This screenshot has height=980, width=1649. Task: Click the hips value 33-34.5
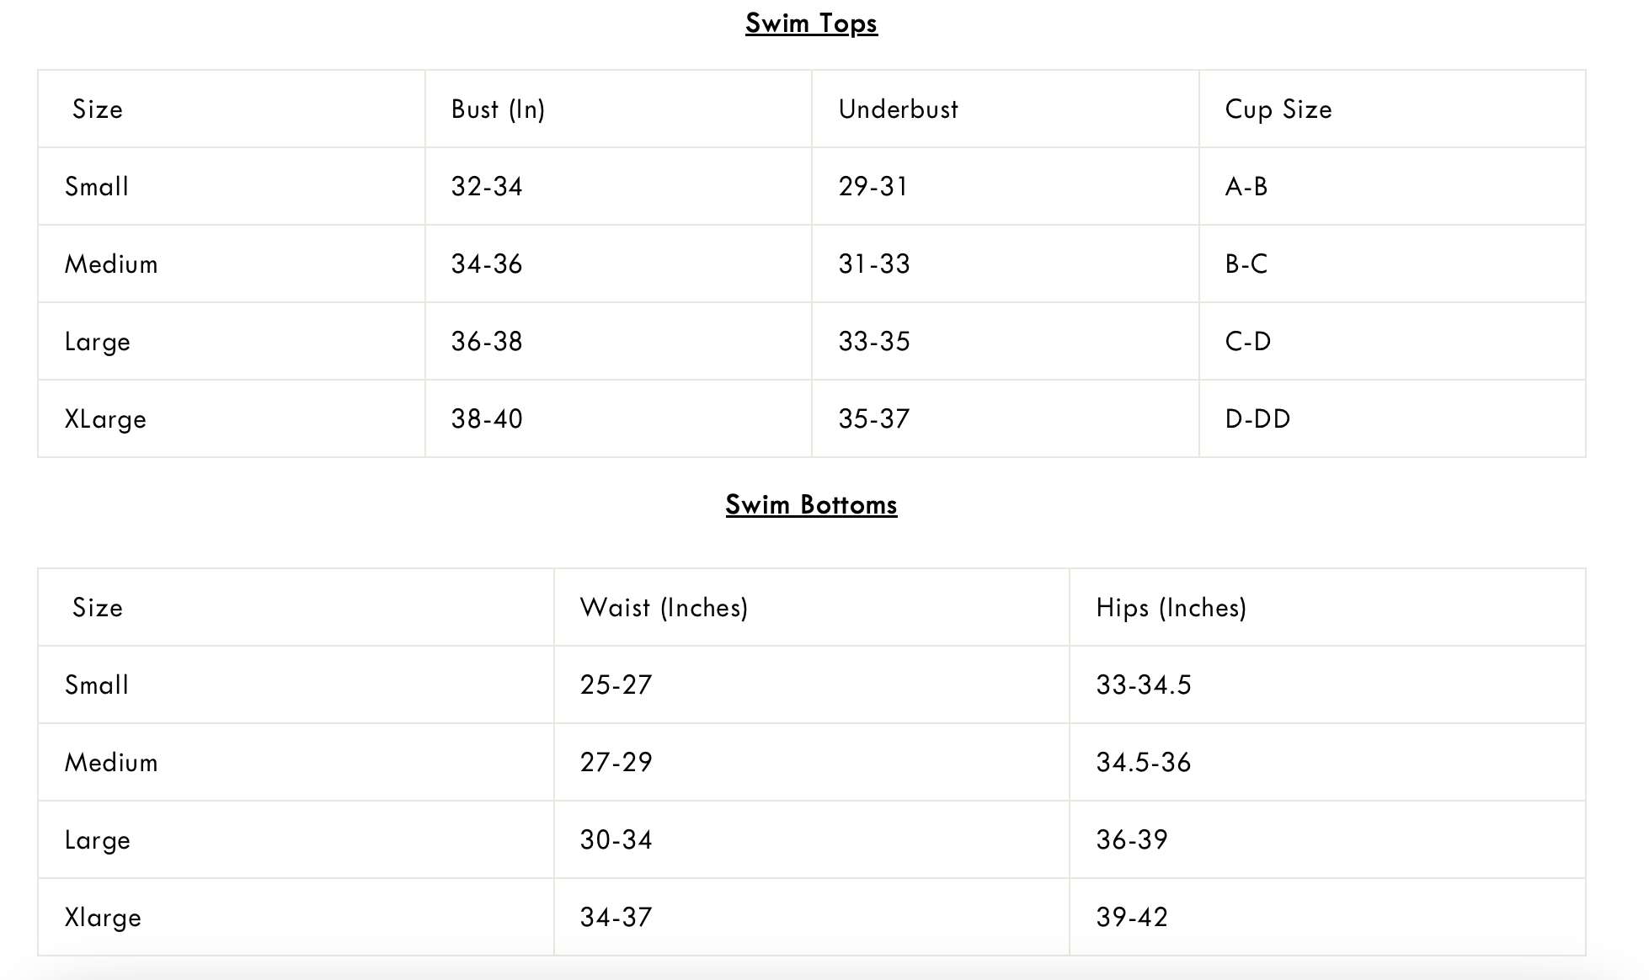1143,685
